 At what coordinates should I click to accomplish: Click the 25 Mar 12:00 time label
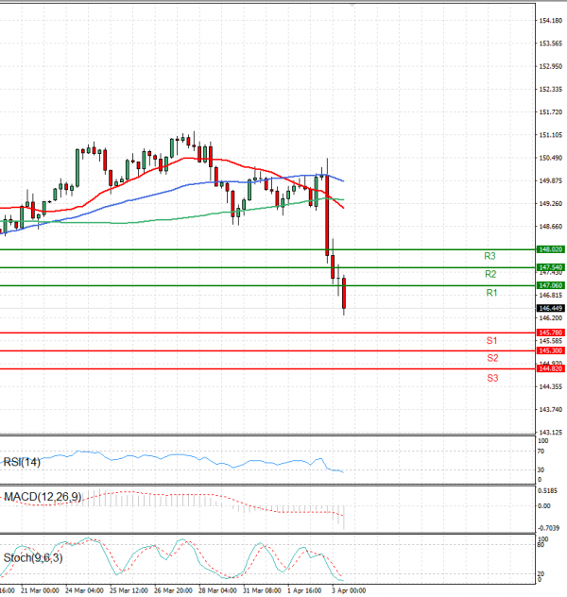[129, 590]
